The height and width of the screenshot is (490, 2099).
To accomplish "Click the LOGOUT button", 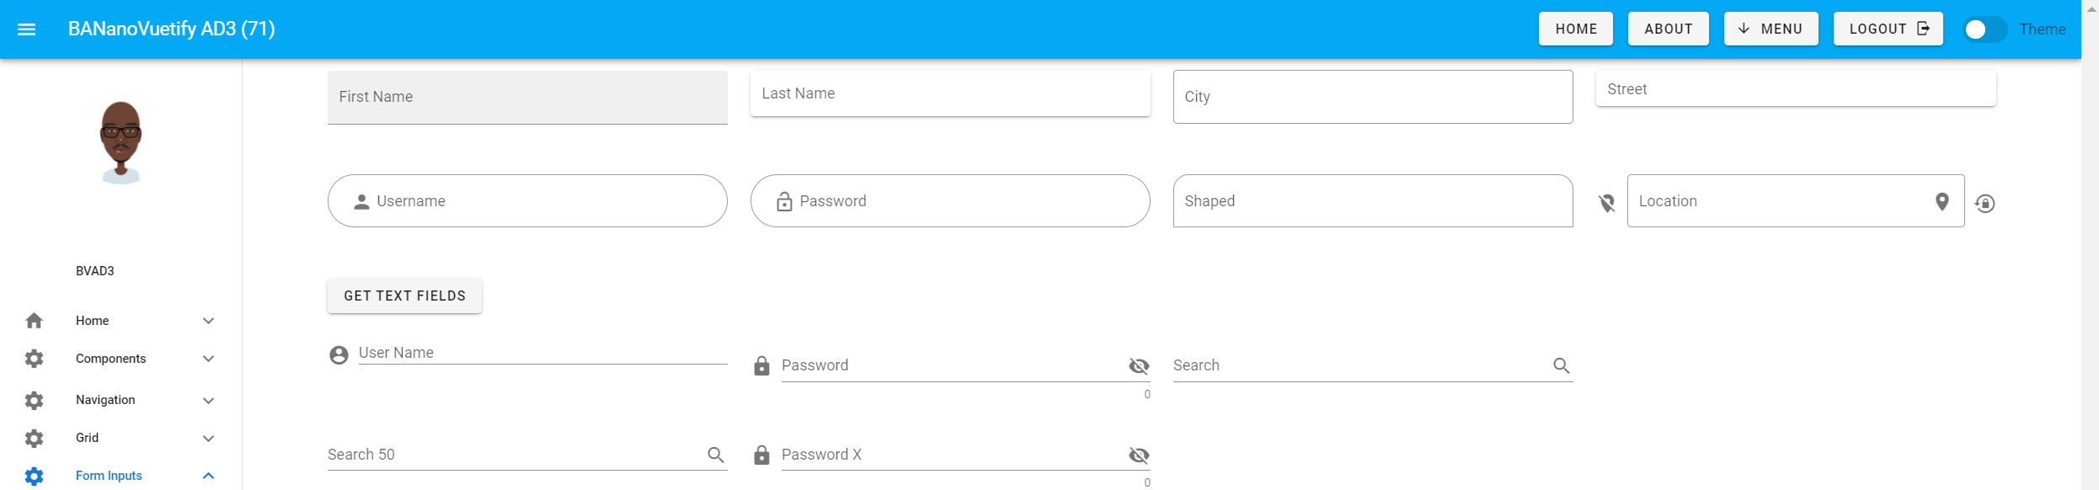I will click(1888, 29).
